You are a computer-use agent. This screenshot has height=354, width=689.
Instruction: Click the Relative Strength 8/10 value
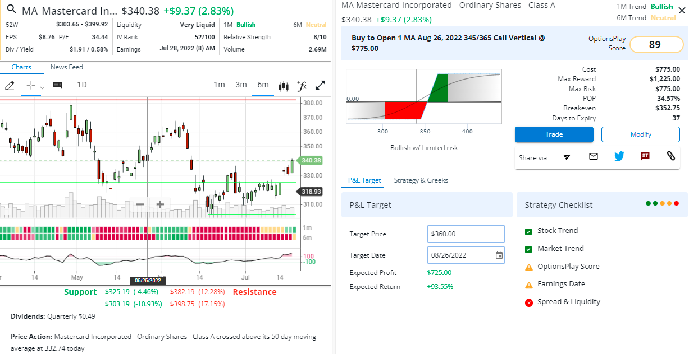pos(320,37)
